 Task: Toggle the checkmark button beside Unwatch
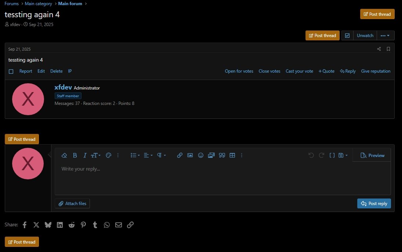click(347, 36)
